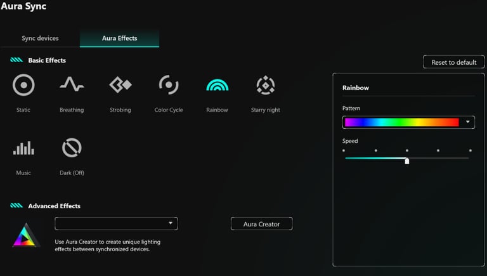Select the Music effect icon
Image resolution: width=487 pixels, height=276 pixels.
pos(23,148)
